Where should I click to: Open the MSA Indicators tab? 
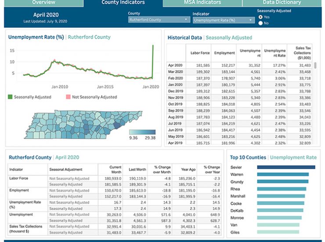coord(202,3)
